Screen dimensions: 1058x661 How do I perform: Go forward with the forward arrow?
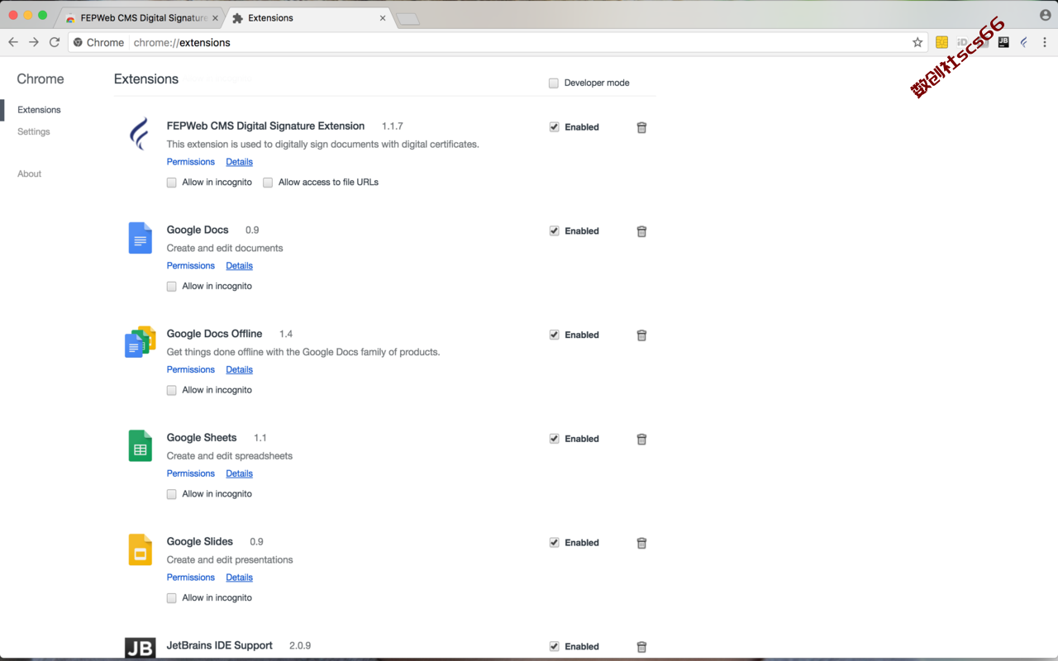click(34, 42)
